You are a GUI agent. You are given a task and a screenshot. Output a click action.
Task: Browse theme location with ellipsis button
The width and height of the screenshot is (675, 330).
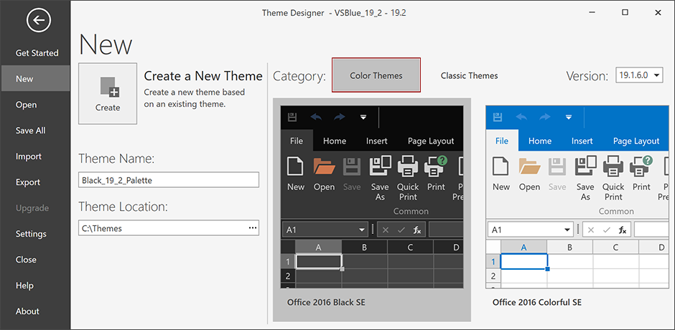pos(253,227)
